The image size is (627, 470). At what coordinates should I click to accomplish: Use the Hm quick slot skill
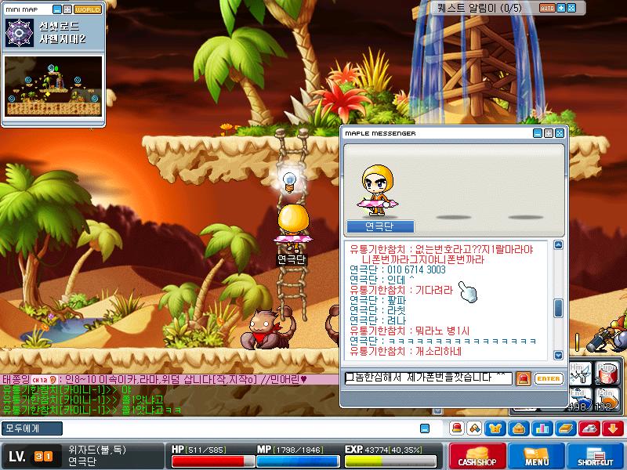580,374
